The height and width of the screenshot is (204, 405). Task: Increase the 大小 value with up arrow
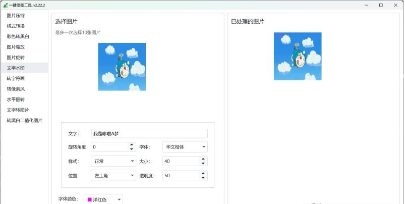point(203,159)
